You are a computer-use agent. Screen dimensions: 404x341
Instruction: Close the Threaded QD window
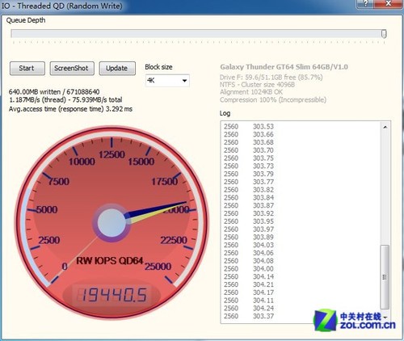click(x=389, y=4)
